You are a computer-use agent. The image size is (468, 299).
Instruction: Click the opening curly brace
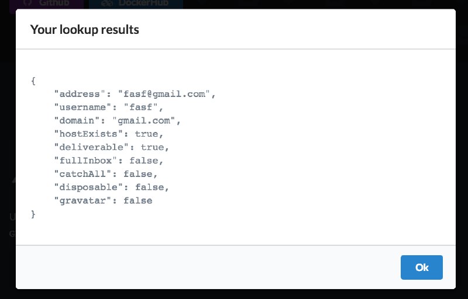coord(33,81)
